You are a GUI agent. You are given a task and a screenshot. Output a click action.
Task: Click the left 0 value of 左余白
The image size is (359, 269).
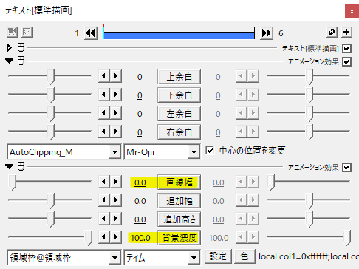click(x=140, y=114)
